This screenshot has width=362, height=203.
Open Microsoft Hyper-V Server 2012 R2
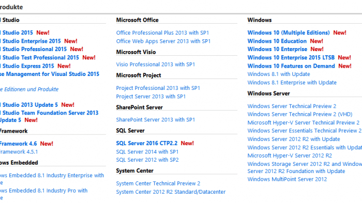(290, 155)
